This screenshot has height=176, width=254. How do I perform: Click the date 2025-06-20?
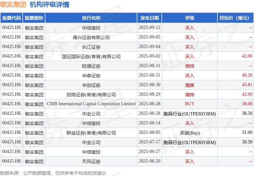tap(150, 161)
